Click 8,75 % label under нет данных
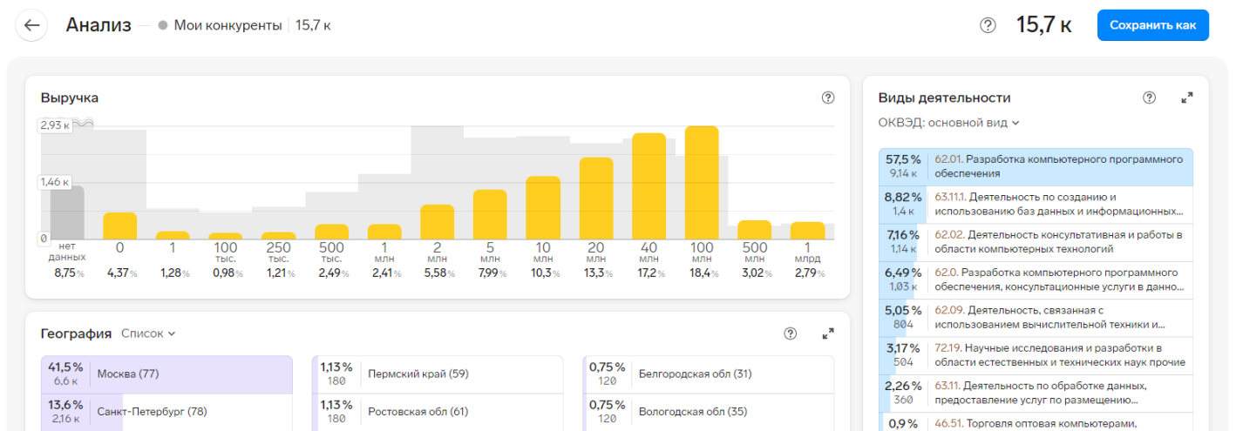1236x431 pixels. (67, 273)
